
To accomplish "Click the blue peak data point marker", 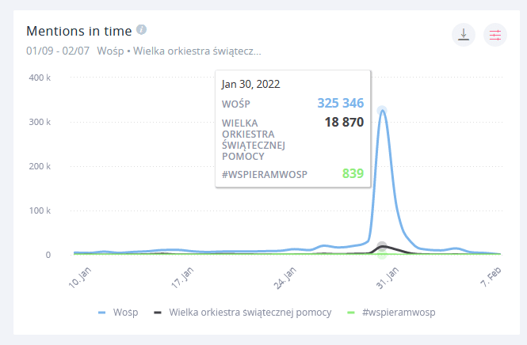I will pyautogui.click(x=382, y=111).
